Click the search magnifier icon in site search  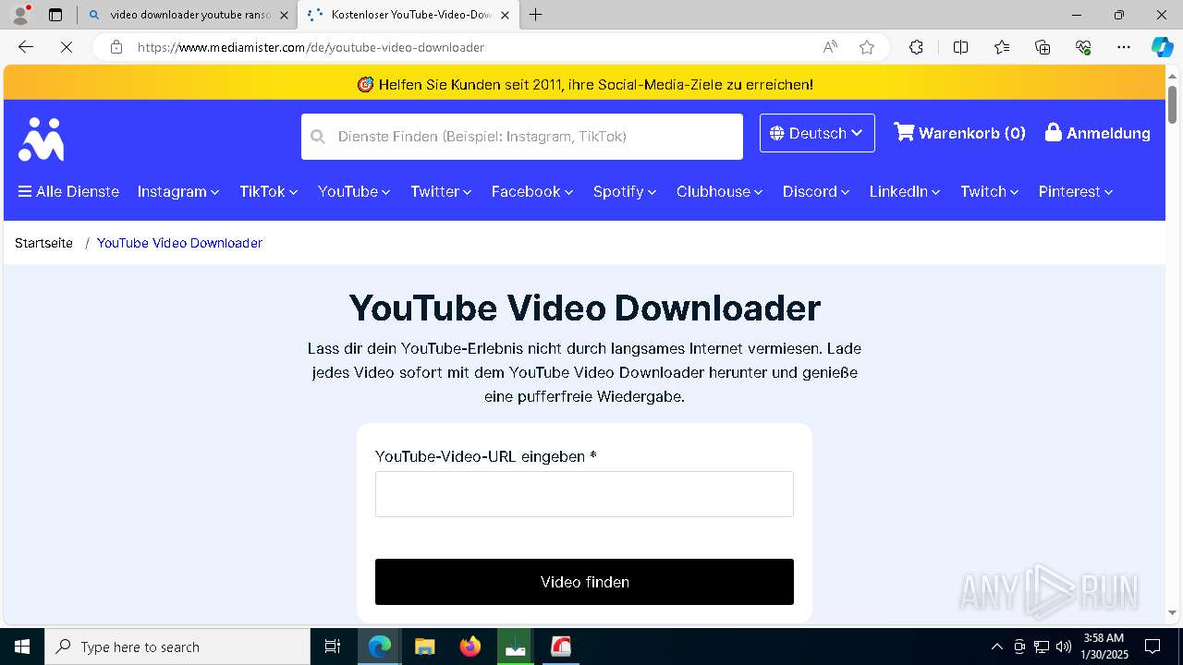coord(318,137)
